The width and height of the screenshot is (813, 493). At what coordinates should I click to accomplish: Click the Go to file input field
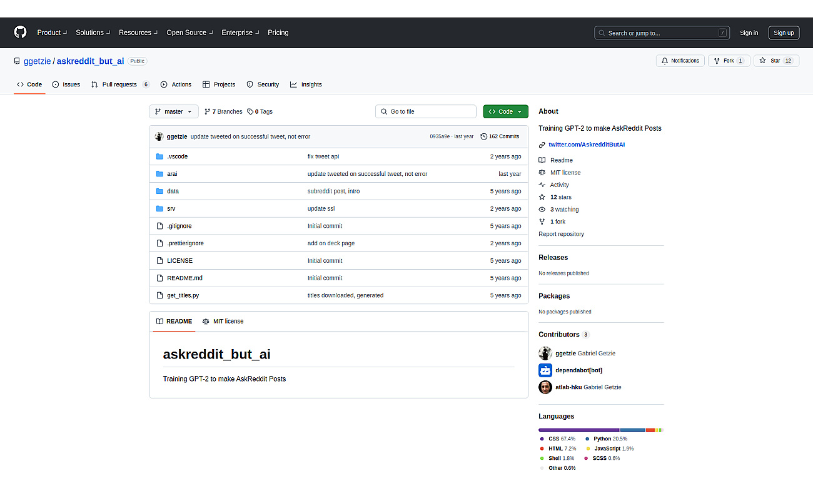(426, 111)
